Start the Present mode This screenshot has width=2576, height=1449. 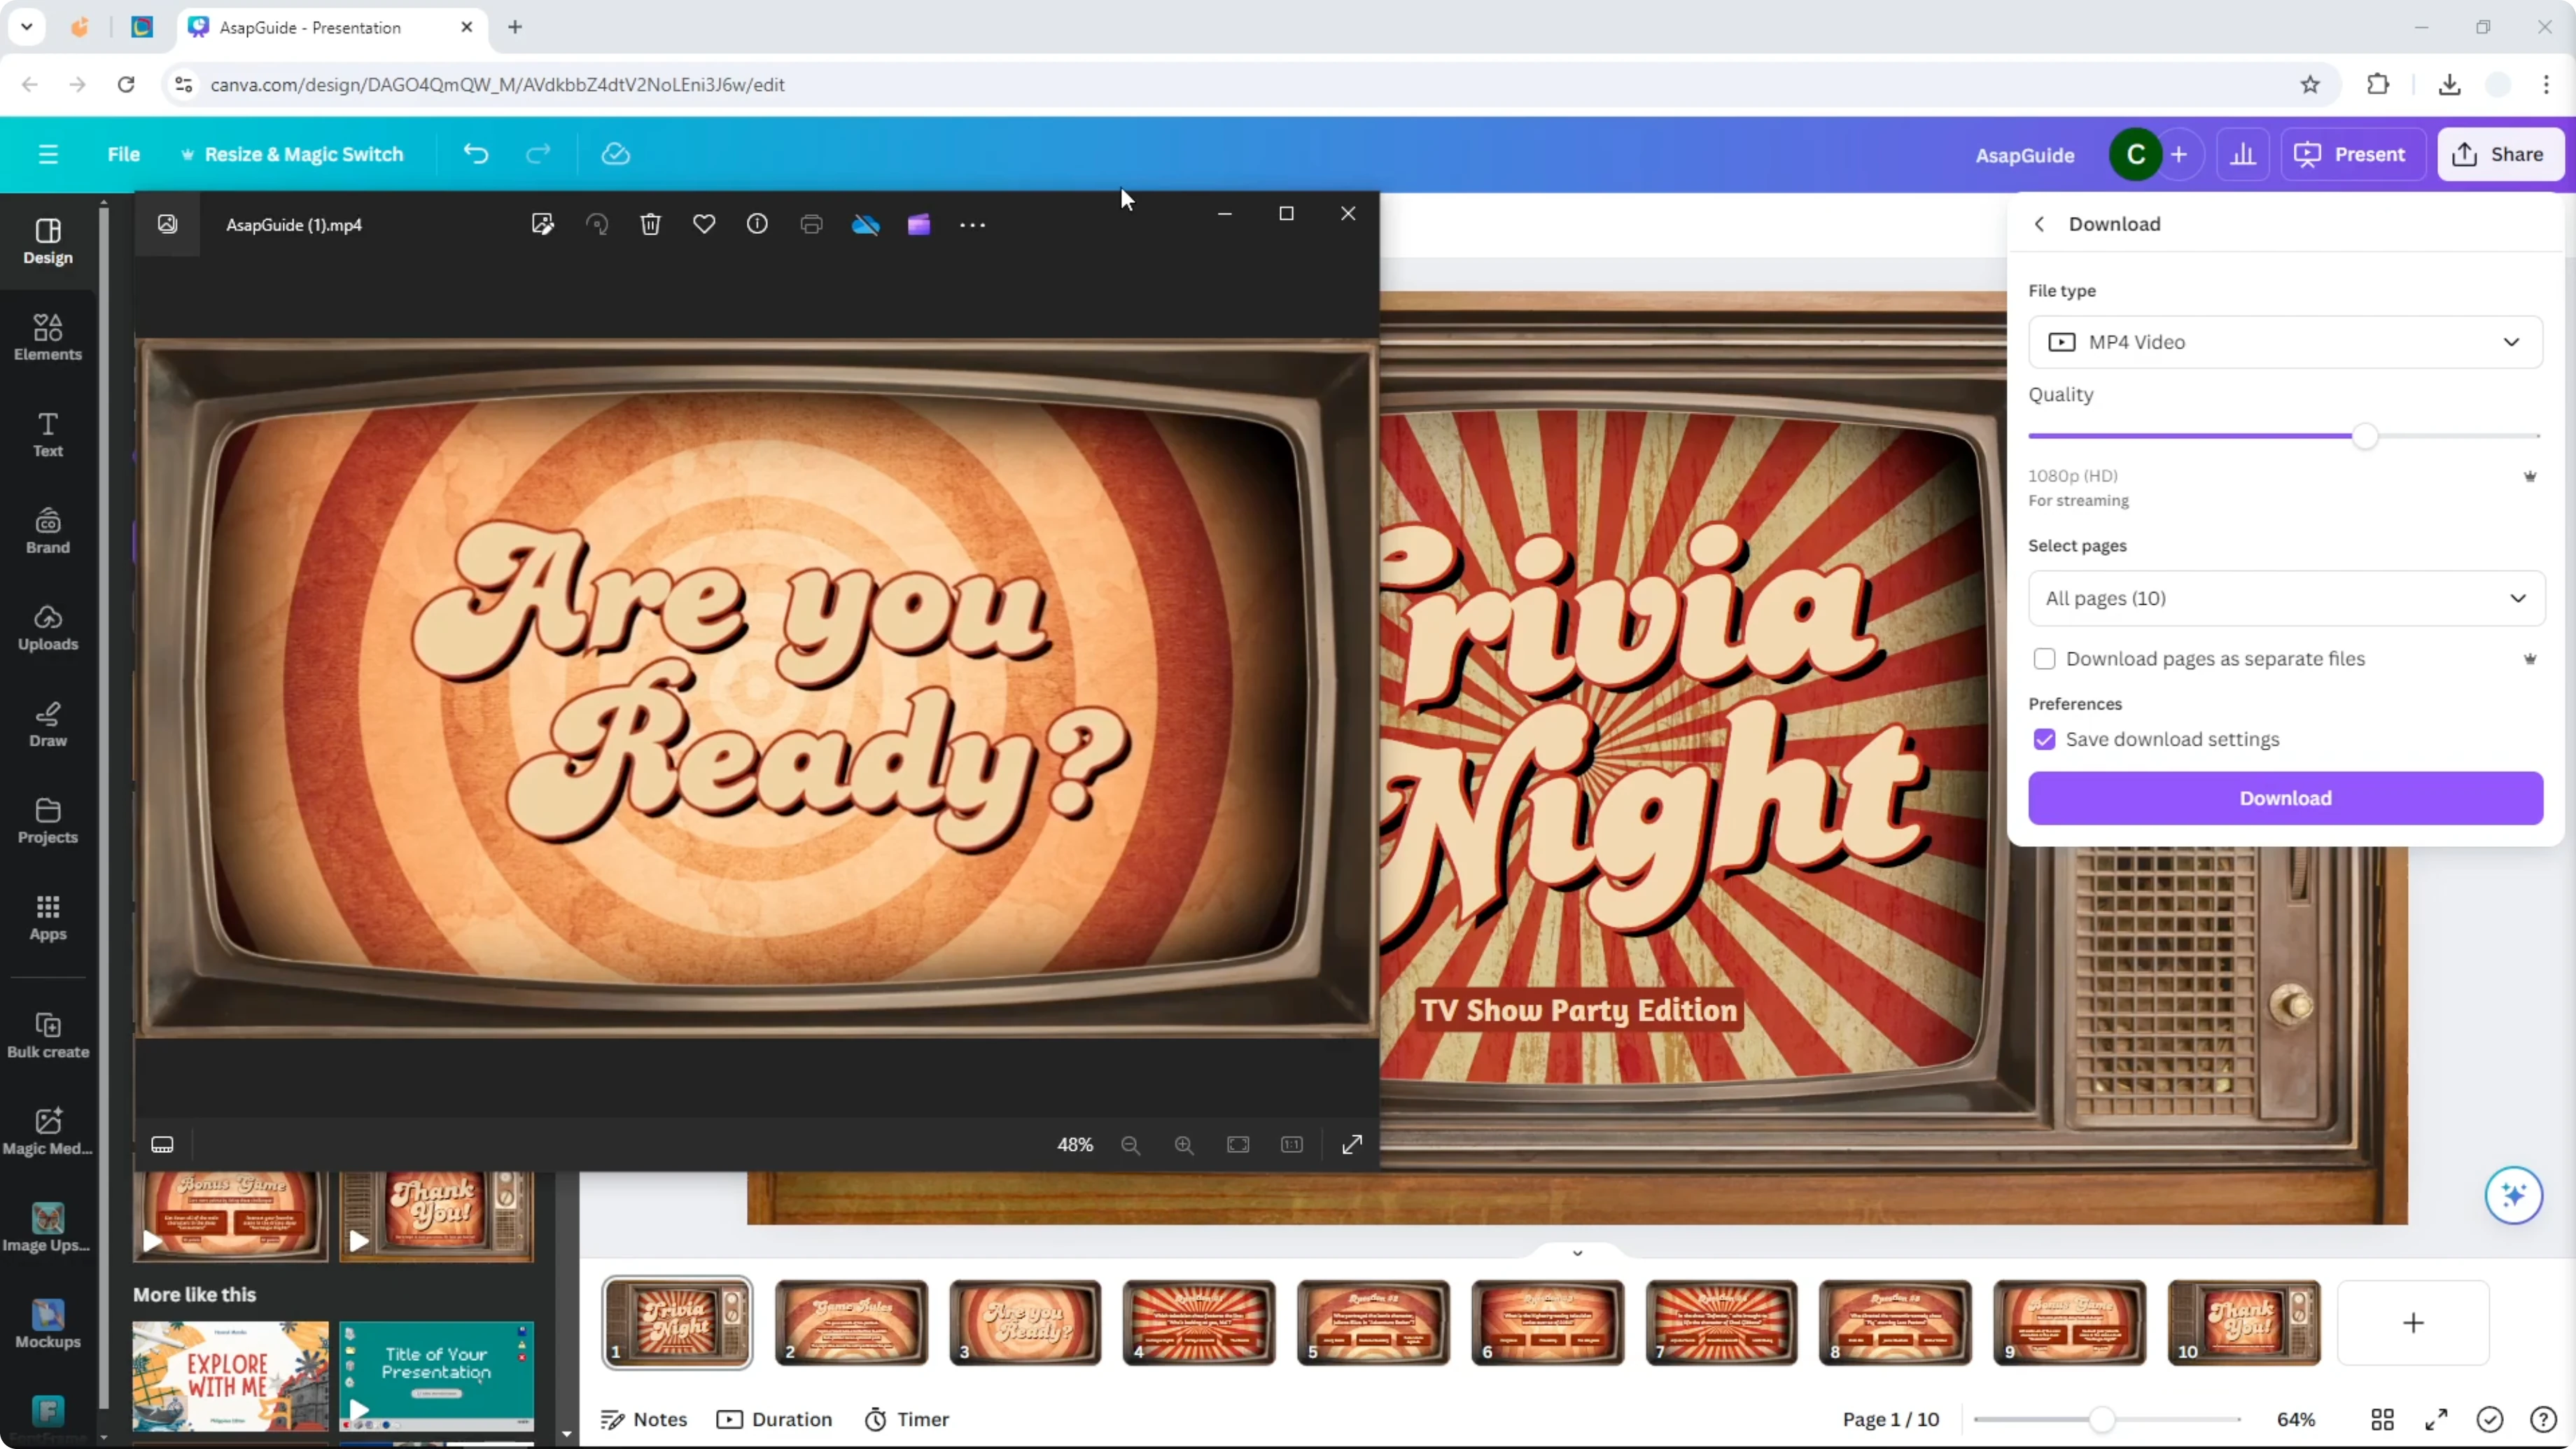2352,154
